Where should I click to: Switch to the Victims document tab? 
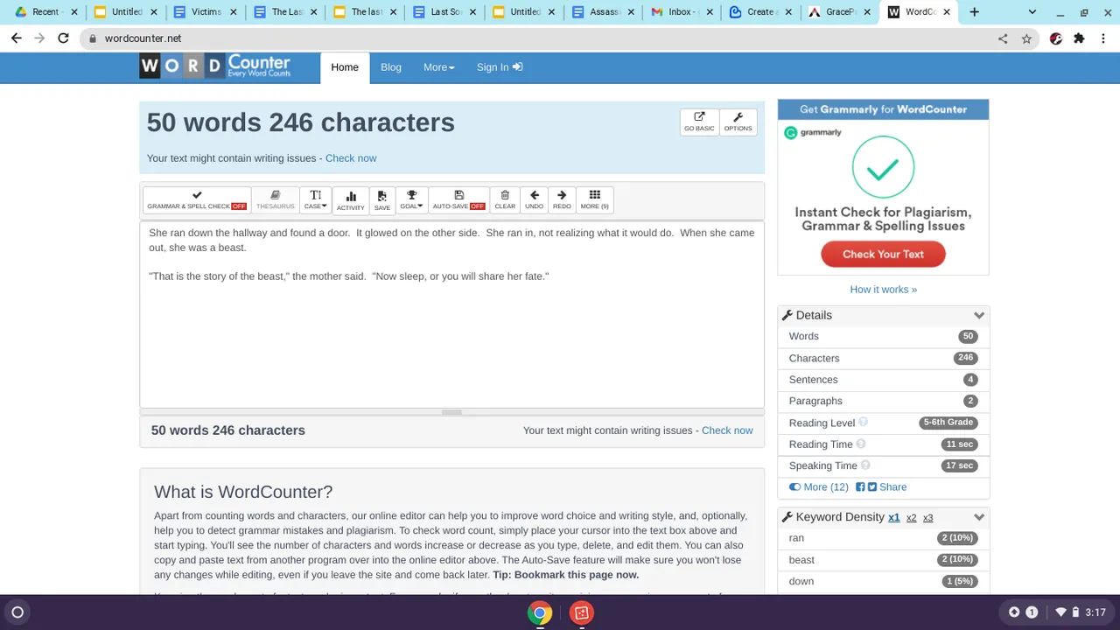click(x=206, y=12)
